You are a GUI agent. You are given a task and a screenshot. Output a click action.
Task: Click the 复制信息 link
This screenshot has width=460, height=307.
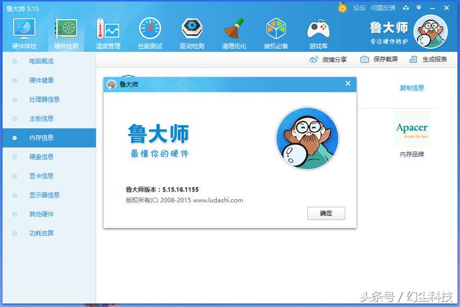[x=412, y=87]
